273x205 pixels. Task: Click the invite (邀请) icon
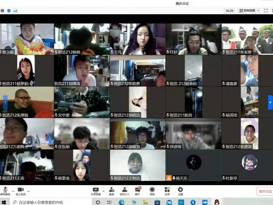(112, 190)
